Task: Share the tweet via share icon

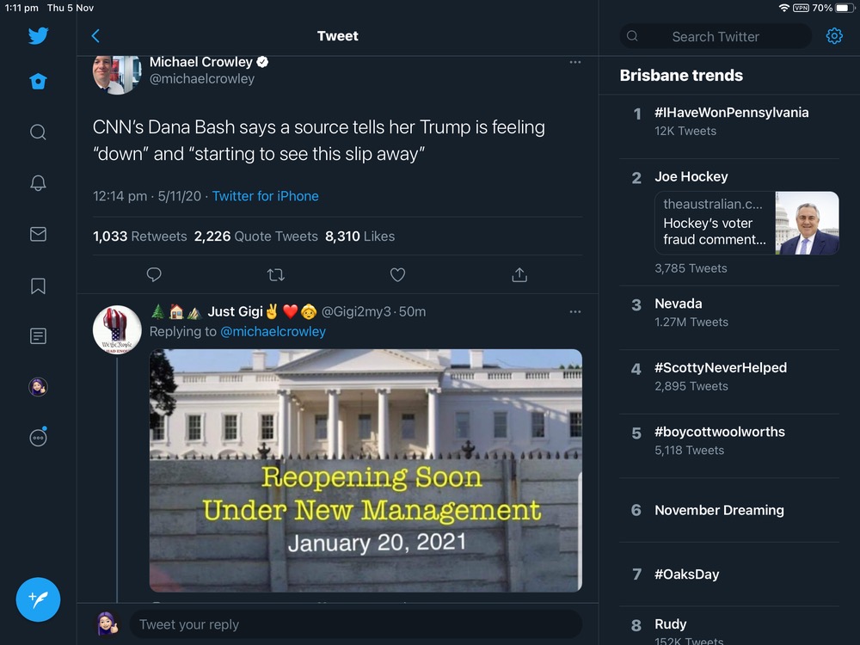Action: pos(519,275)
